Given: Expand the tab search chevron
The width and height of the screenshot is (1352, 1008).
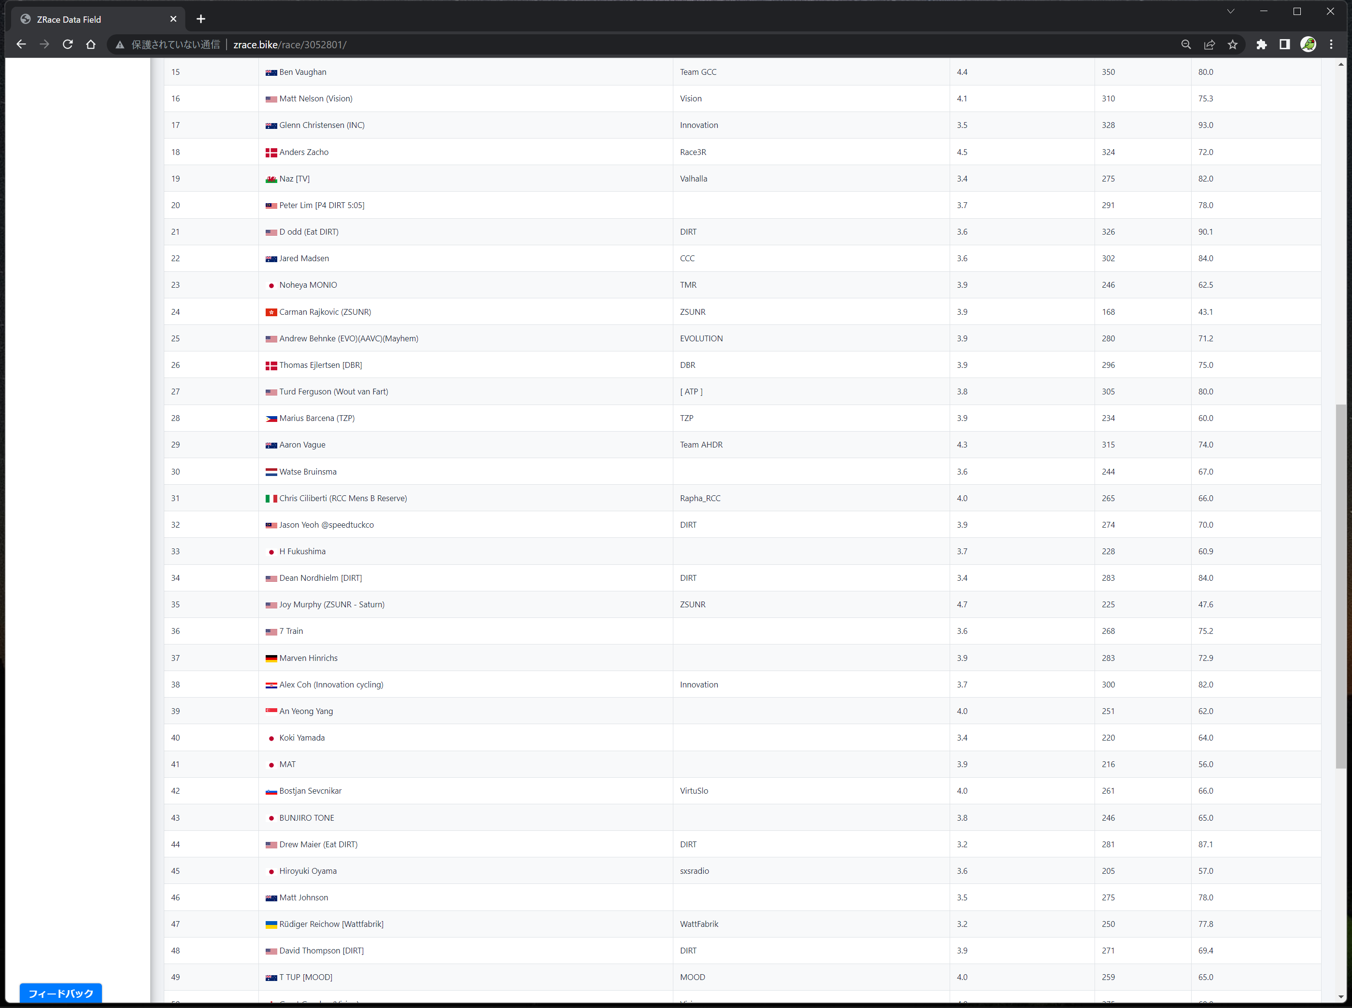Looking at the screenshot, I should point(1231,12).
